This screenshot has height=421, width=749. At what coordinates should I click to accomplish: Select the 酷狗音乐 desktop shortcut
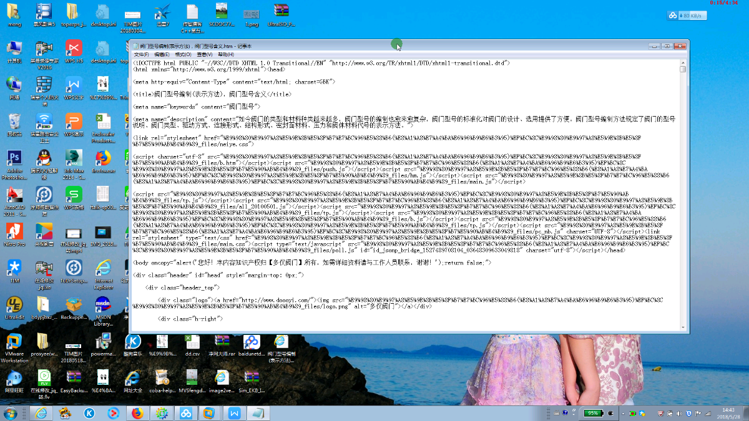pos(133,344)
